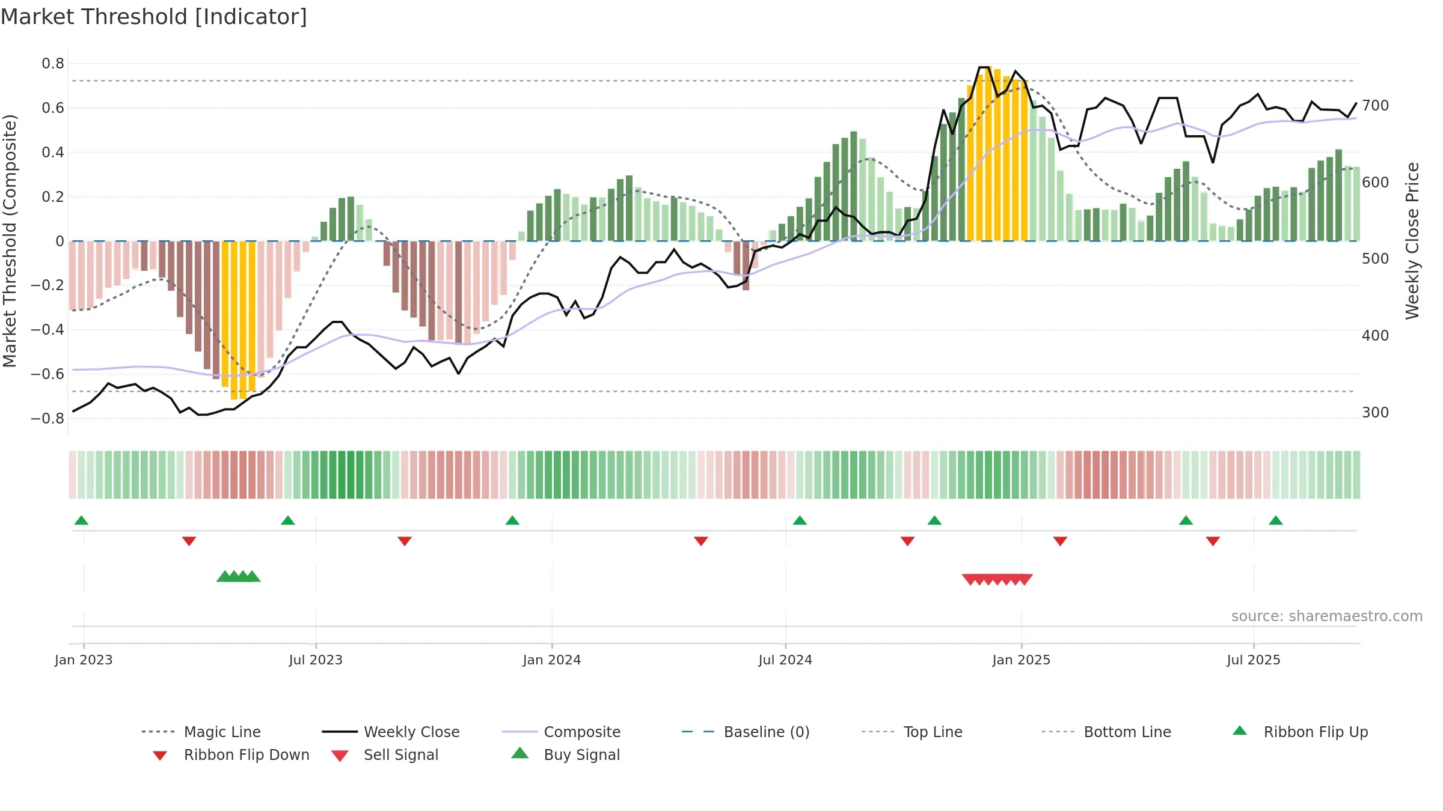Click the 500 weekly close price tick
This screenshot has width=1443, height=811.
1376,259
